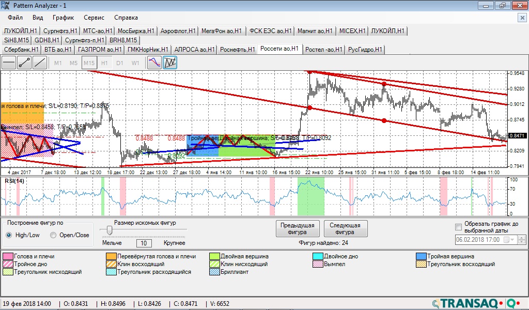Screen dimensions: 529x310
Task: Switch to the BRH8,M15 tab
Action: [123, 40]
